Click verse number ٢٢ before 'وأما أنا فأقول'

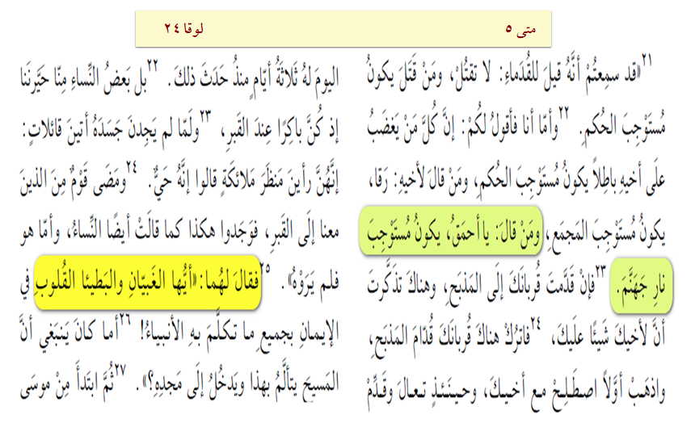tap(563, 111)
